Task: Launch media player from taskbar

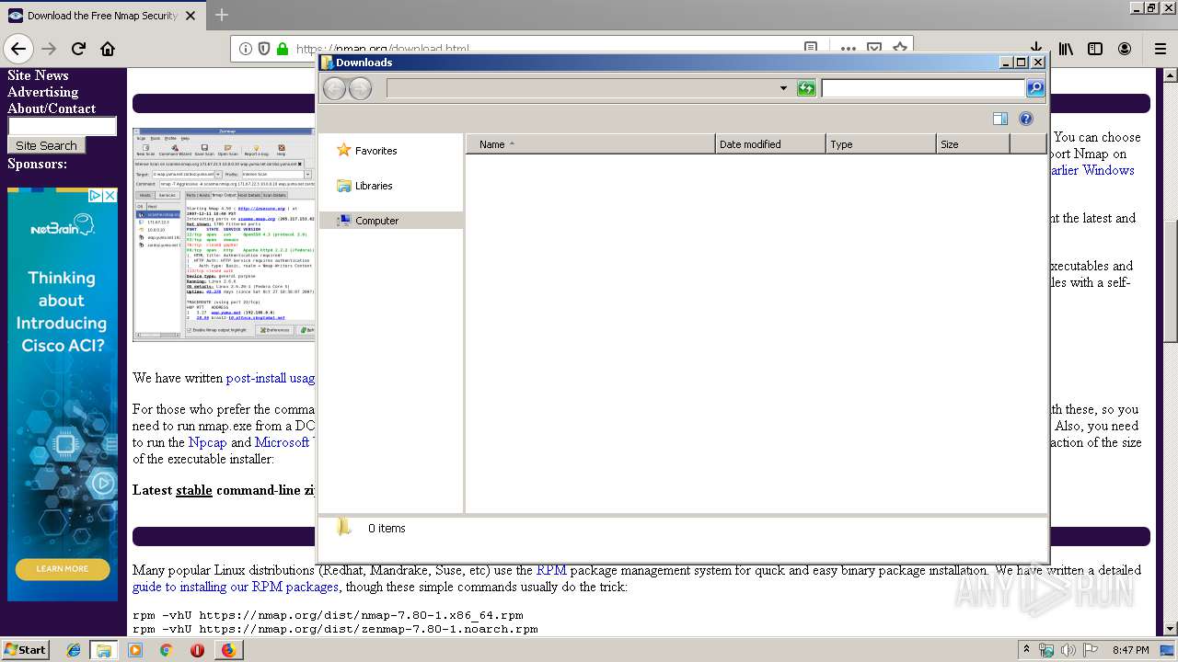Action: click(x=135, y=650)
